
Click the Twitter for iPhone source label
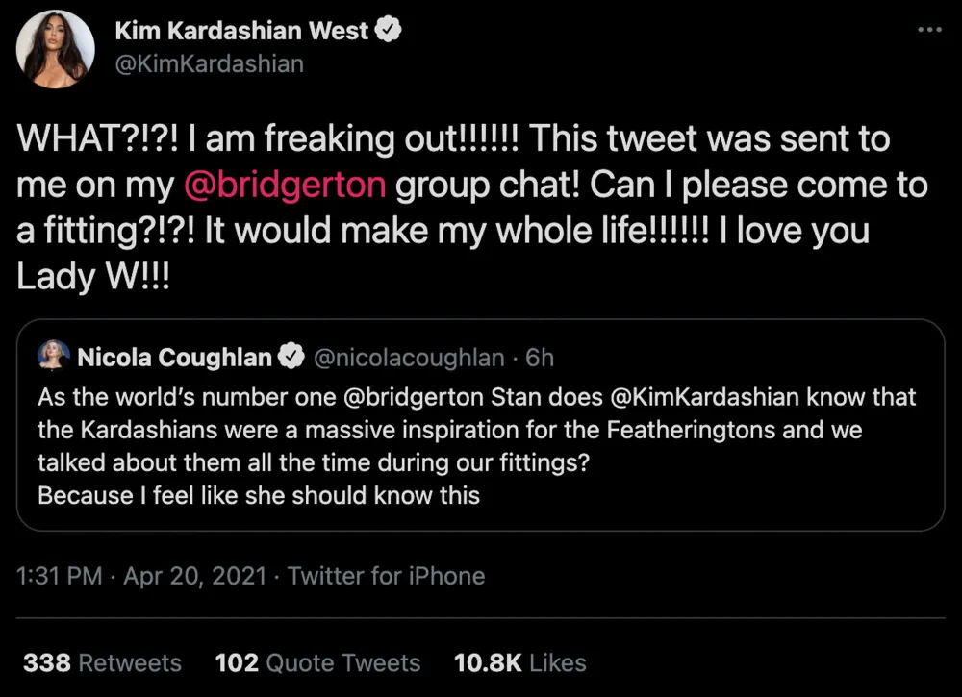[386, 576]
